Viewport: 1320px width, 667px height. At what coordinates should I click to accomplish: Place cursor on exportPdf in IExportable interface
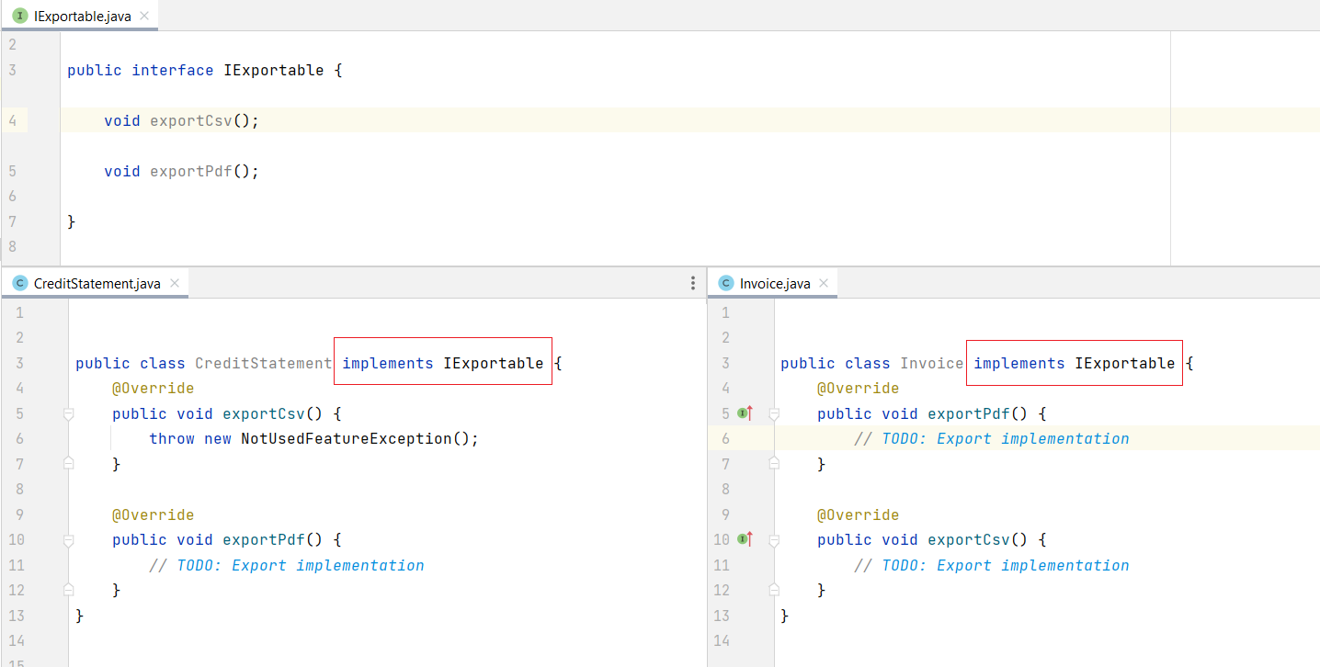click(191, 171)
